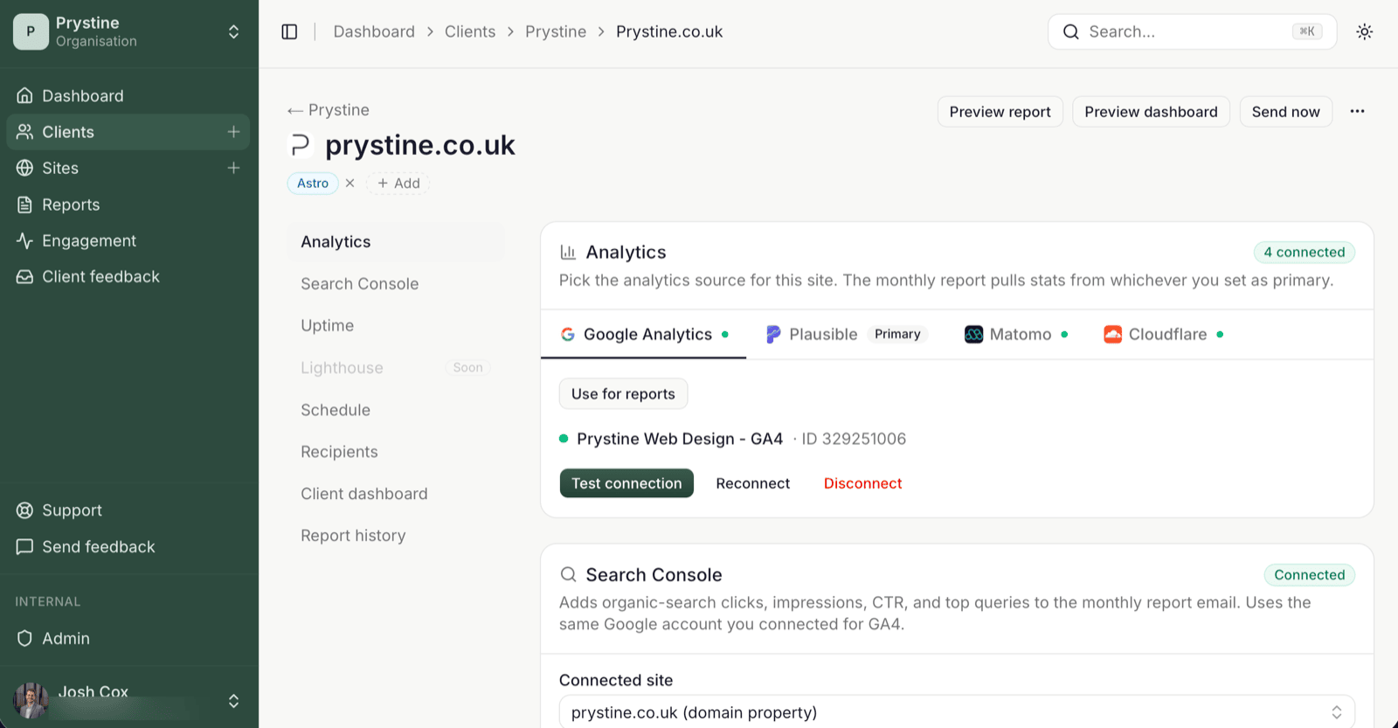1398x728 pixels.
Task: Click the Prystine organisation avatar P
Action: click(31, 31)
